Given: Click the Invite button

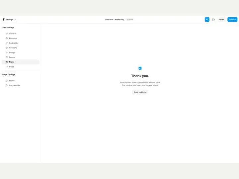Looking at the screenshot, I should (x=221, y=20).
